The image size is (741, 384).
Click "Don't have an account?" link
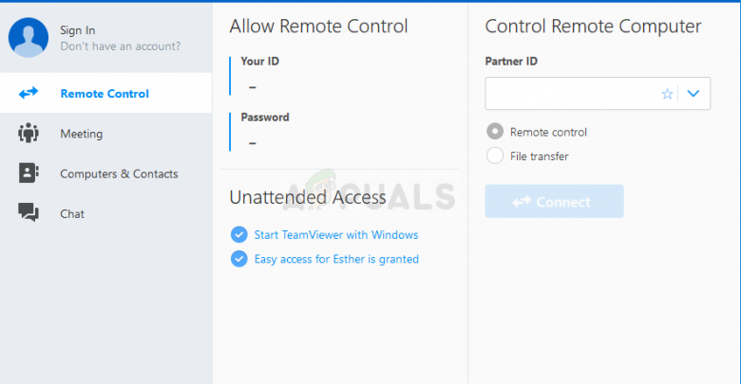click(x=120, y=46)
